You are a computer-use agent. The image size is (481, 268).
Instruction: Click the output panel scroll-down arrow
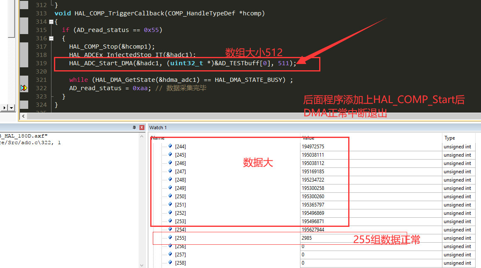pos(142,265)
